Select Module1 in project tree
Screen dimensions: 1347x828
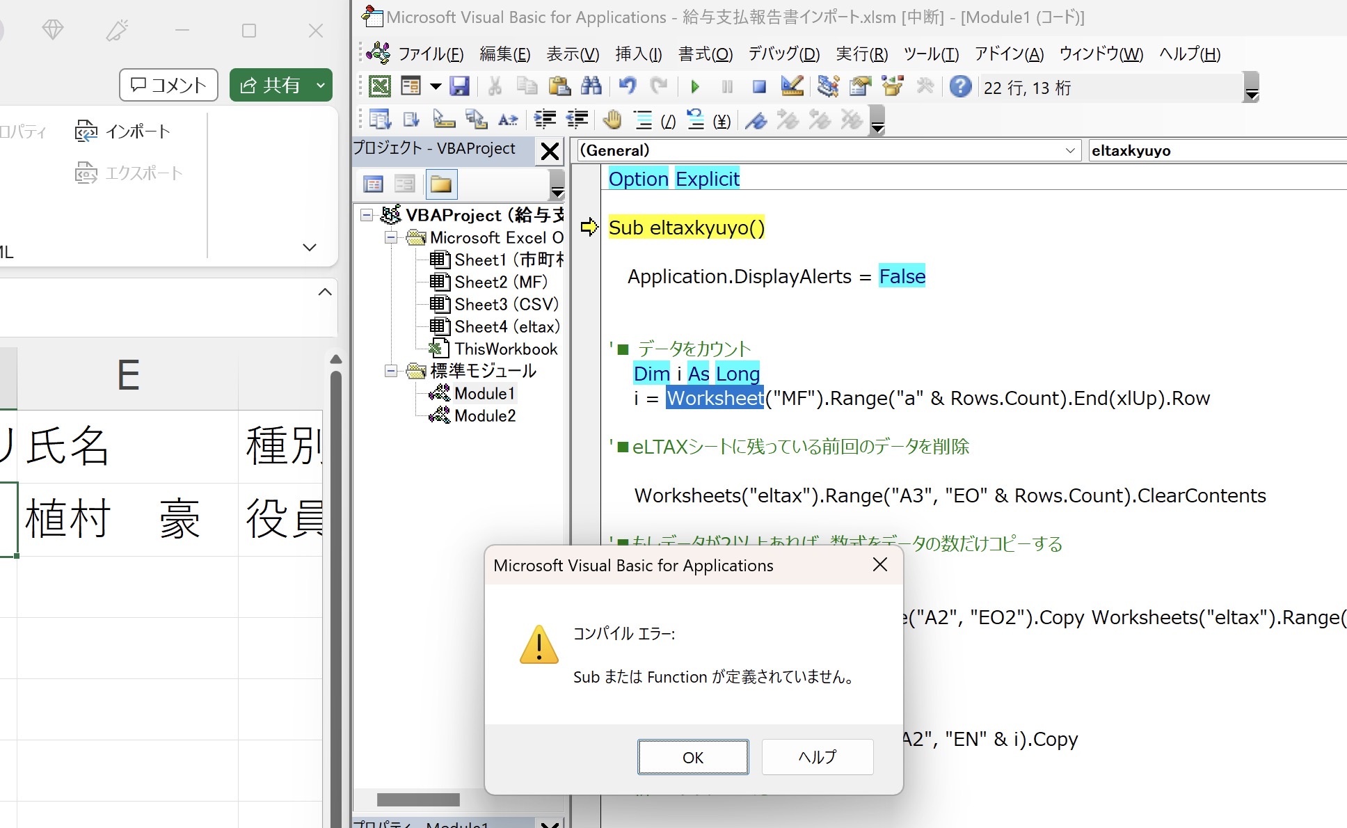(x=484, y=393)
